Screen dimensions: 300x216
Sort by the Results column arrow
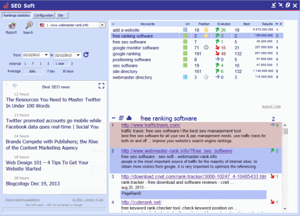click(277, 24)
